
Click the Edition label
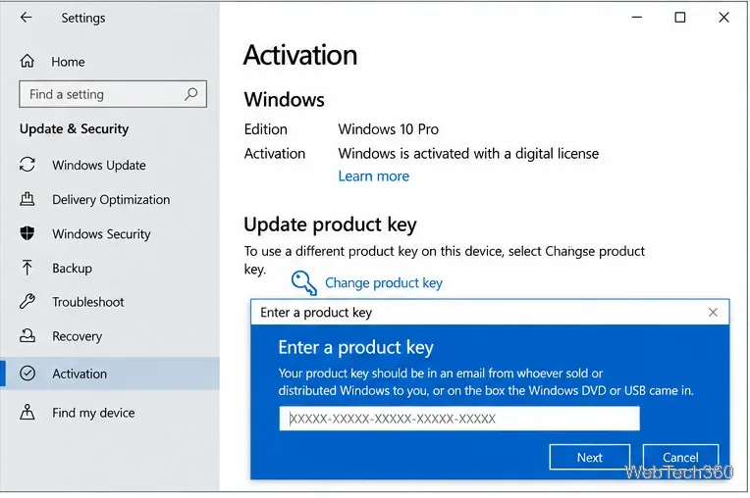(265, 129)
